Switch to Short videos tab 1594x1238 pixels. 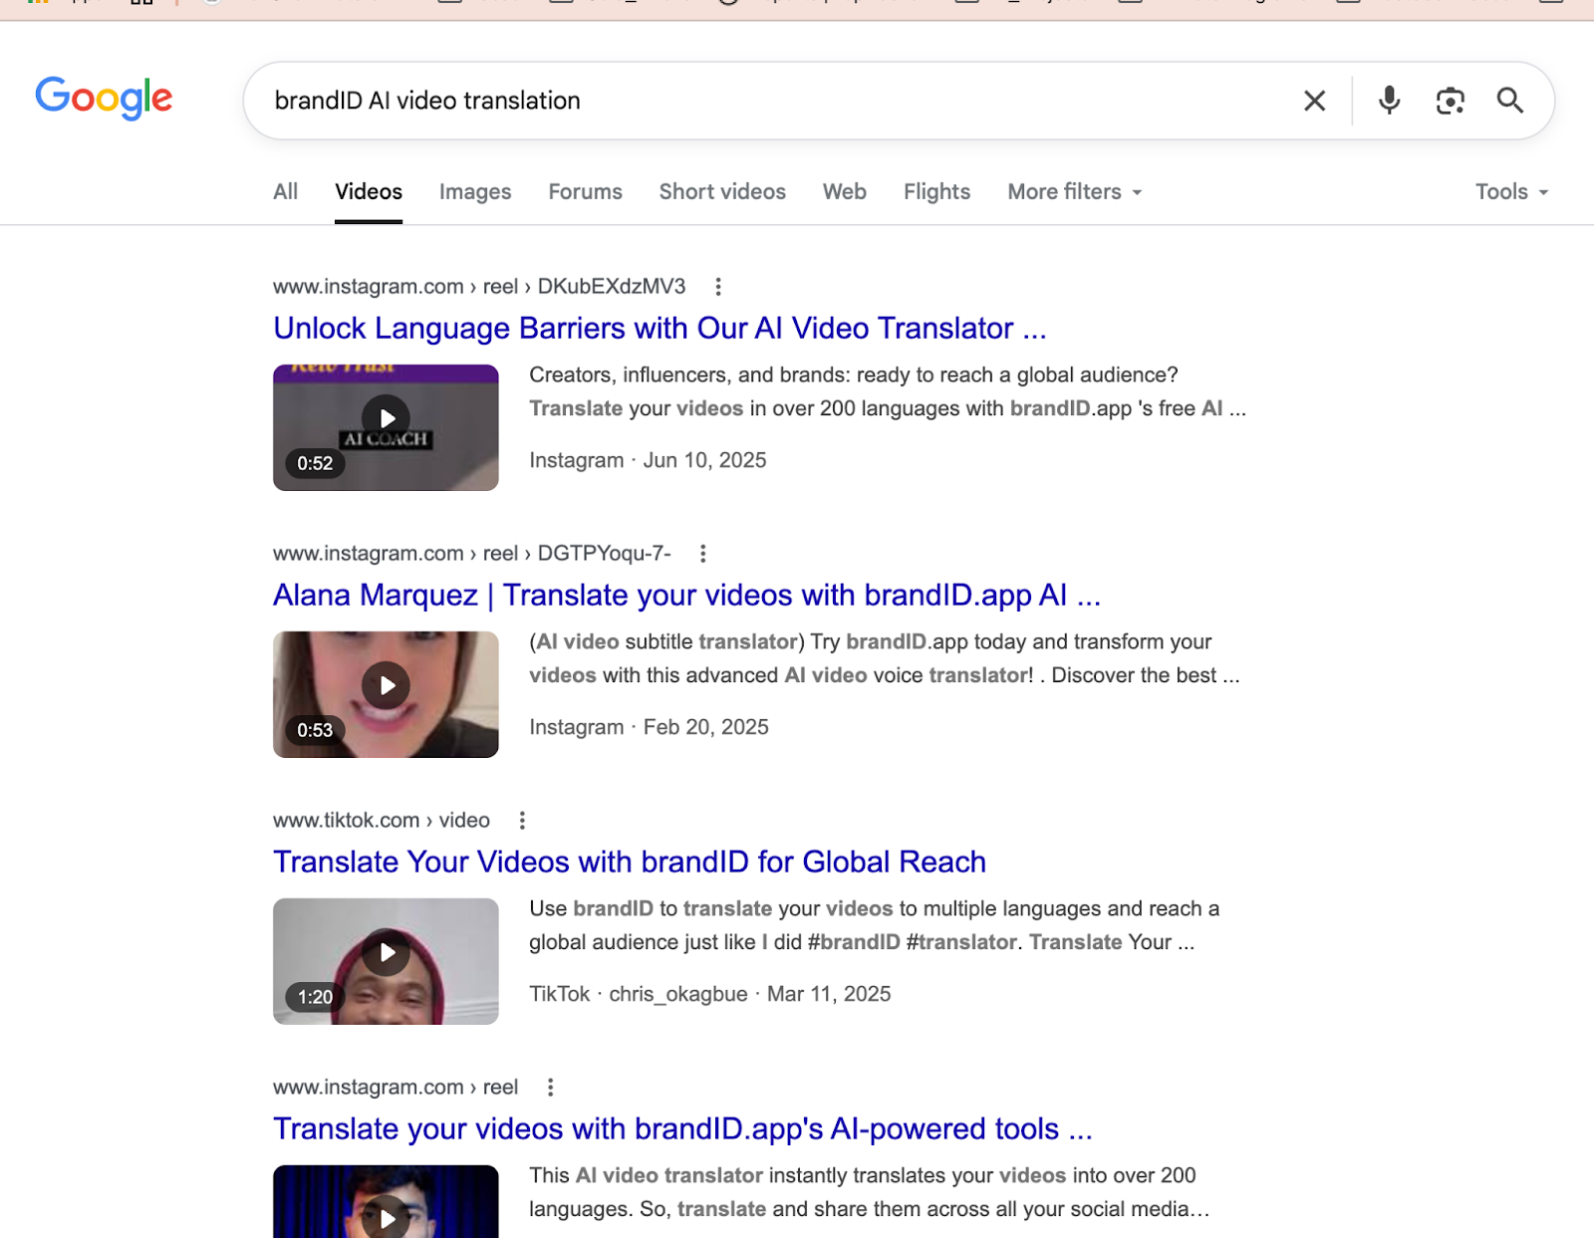[722, 192]
